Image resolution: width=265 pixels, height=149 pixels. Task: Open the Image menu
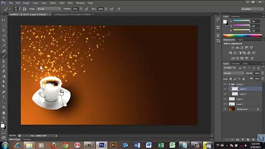[26, 3]
